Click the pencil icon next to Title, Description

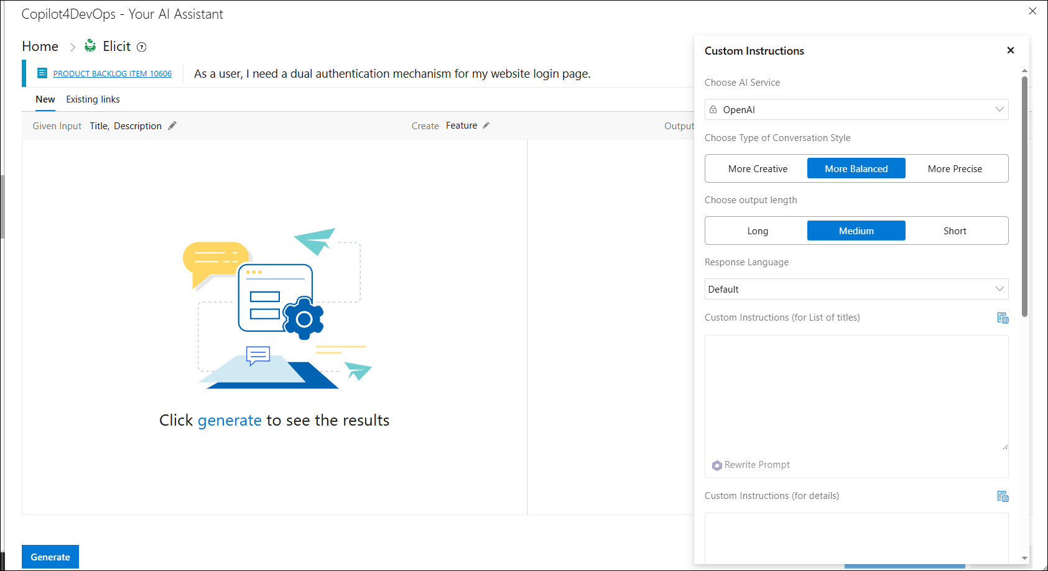(x=172, y=126)
